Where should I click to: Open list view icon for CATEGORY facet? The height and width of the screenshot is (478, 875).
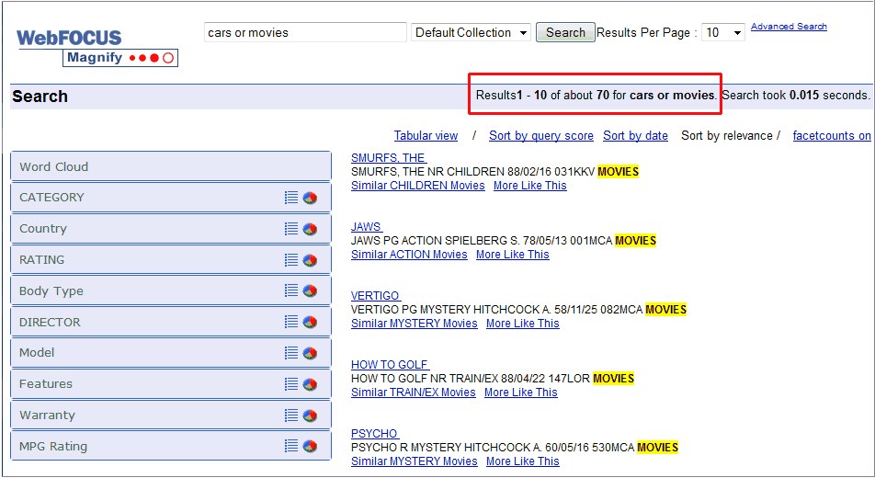291,198
